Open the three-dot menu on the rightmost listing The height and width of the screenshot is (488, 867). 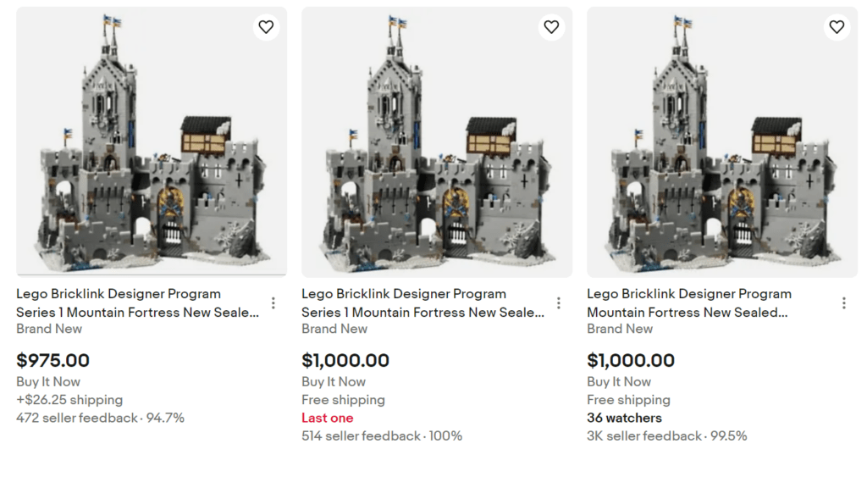click(x=844, y=302)
